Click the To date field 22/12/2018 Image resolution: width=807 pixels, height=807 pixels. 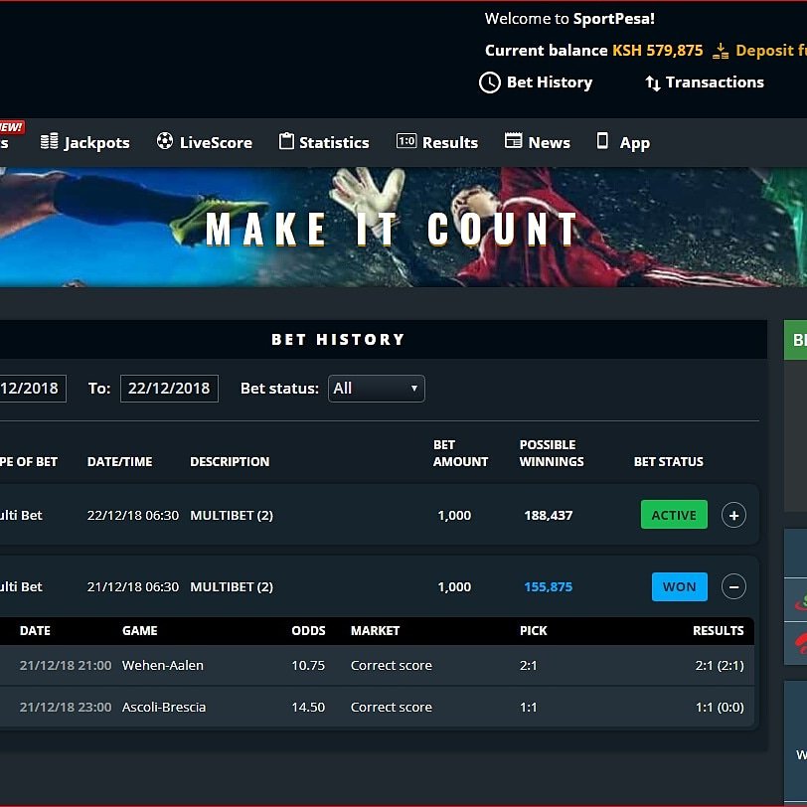tap(169, 389)
